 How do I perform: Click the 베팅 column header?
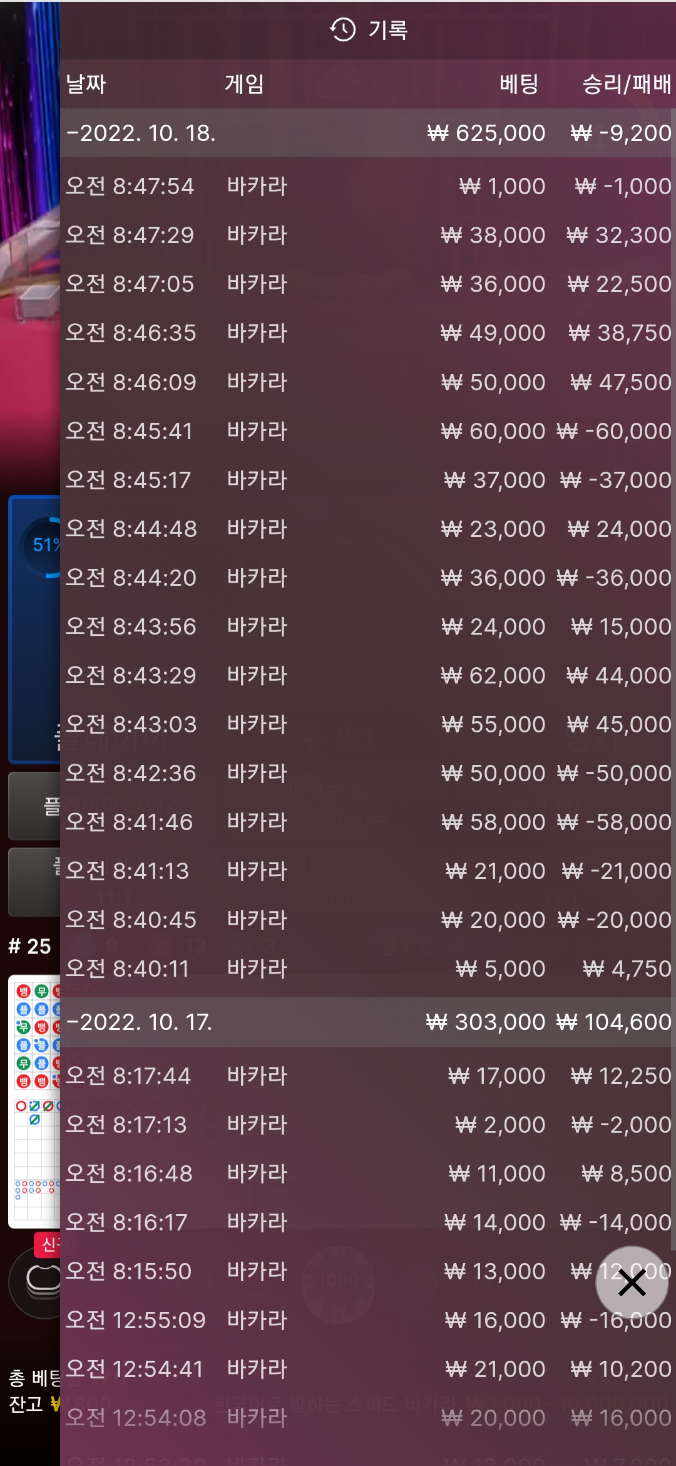tap(519, 84)
